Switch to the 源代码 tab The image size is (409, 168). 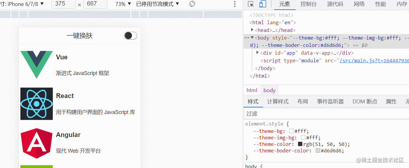tap(335, 4)
